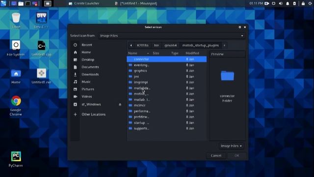Image resolution: width=314 pixels, height=177 pixels.
Task: Click the lock screen icon in the panel
Action: [x=303, y=3]
